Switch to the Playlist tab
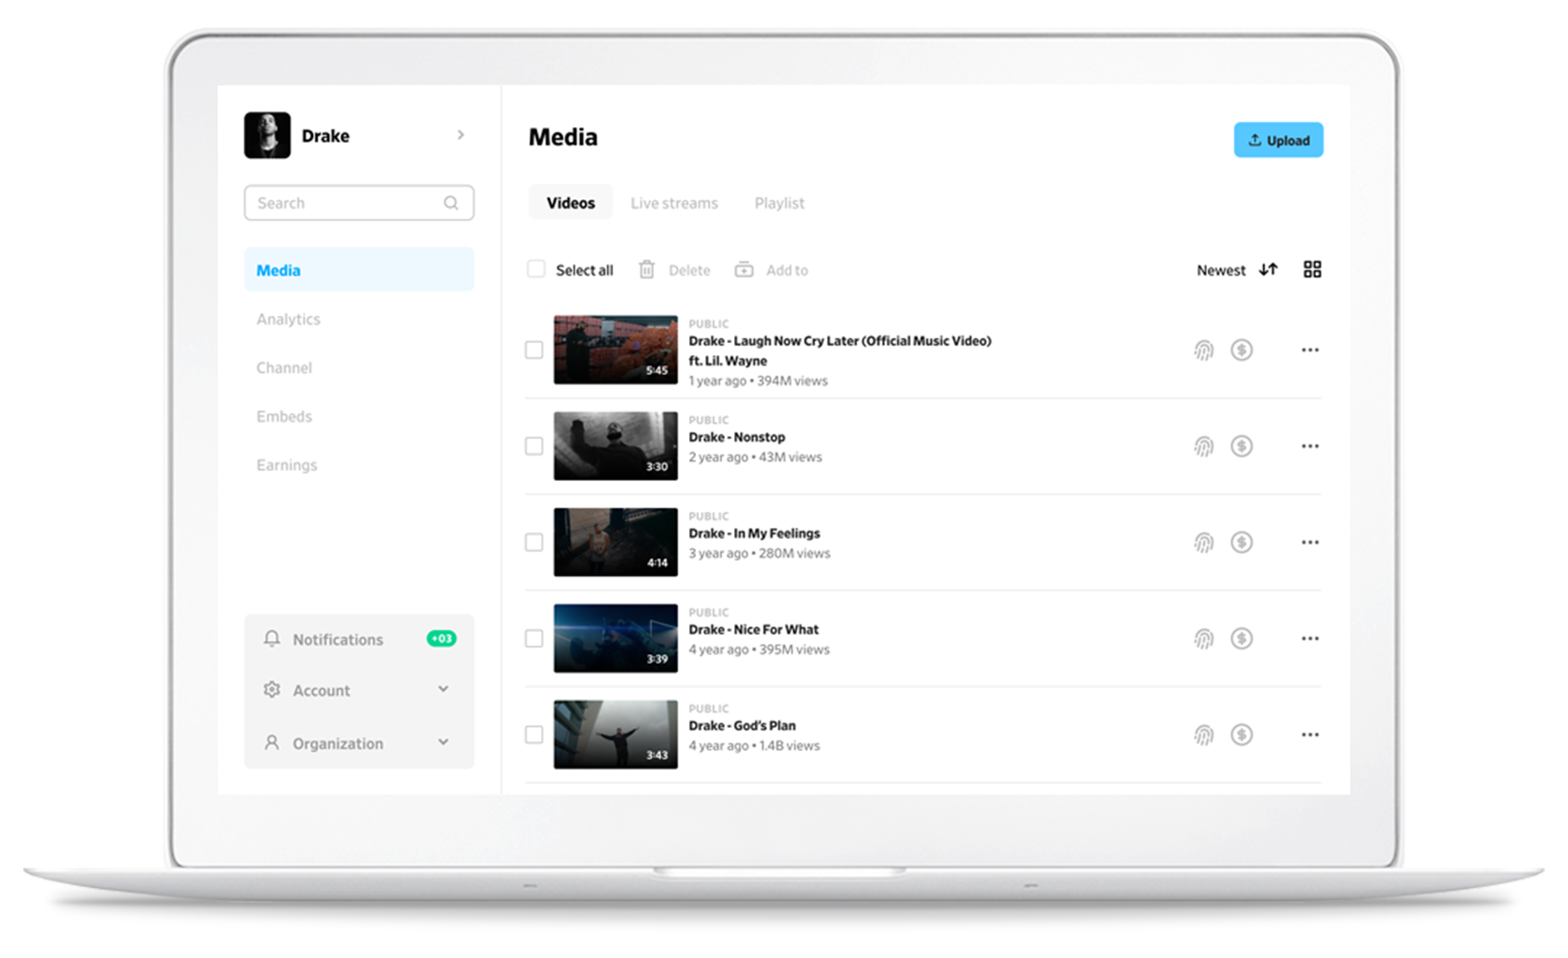This screenshot has width=1568, height=958. point(779,203)
